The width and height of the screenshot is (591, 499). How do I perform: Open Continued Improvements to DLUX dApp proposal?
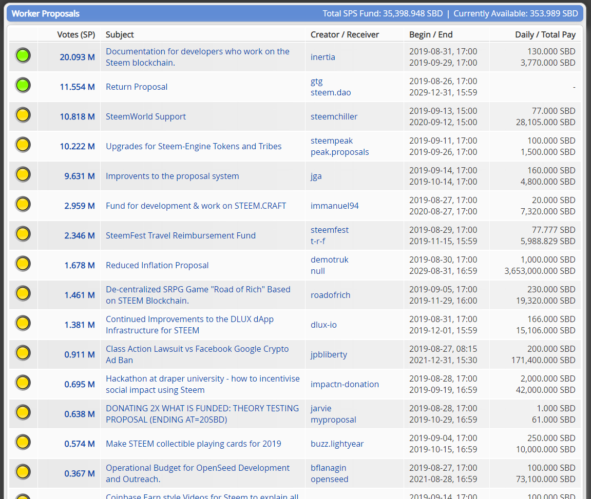(x=189, y=325)
